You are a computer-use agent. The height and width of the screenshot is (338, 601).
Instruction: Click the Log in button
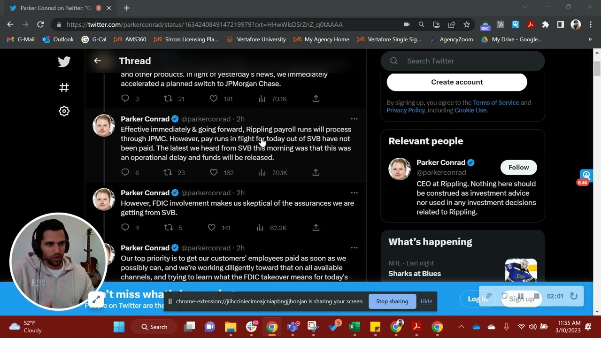pos(477,299)
